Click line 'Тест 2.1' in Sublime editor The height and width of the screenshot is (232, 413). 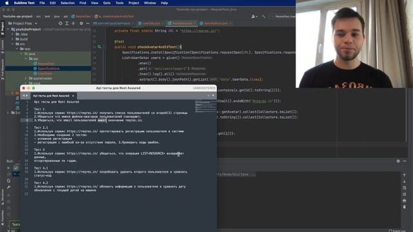click(x=41, y=128)
